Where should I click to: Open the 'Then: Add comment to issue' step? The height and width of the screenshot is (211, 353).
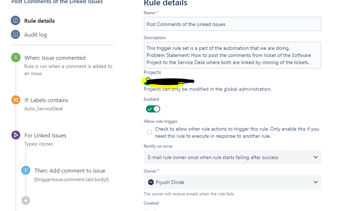pos(70,170)
